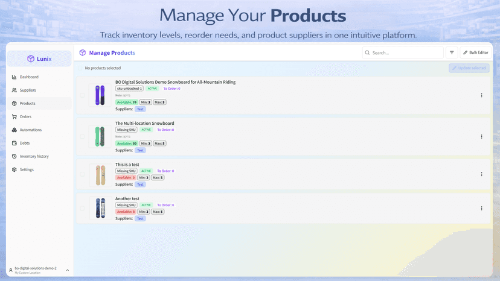Click the Debts wallet icon

point(14,143)
